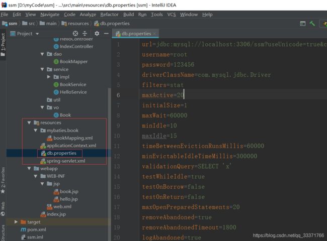Image resolution: width=327 pixels, height=241 pixels.
Task: Click the src breadcrumb
Action: pos(29,24)
